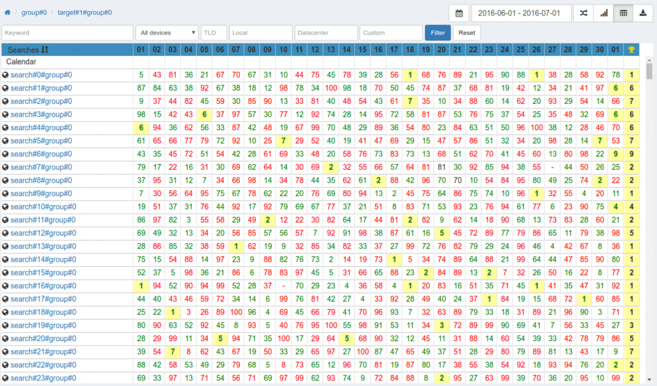This screenshot has width=657, height=386.
Task: Click the trophy best-rank column header
Action: click(632, 49)
